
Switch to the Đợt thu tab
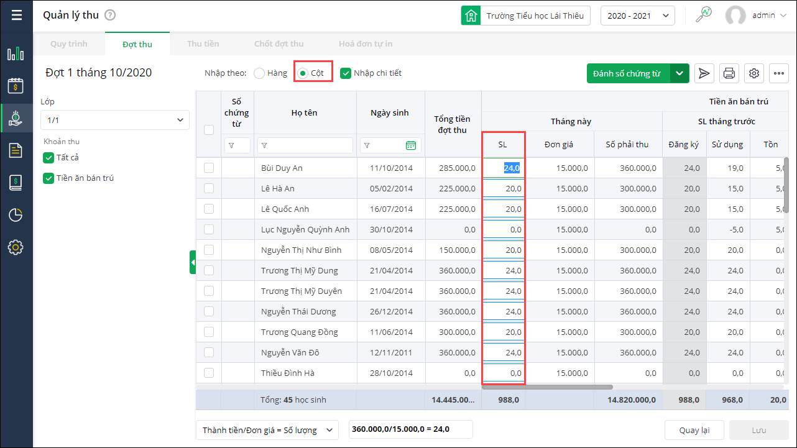137,44
